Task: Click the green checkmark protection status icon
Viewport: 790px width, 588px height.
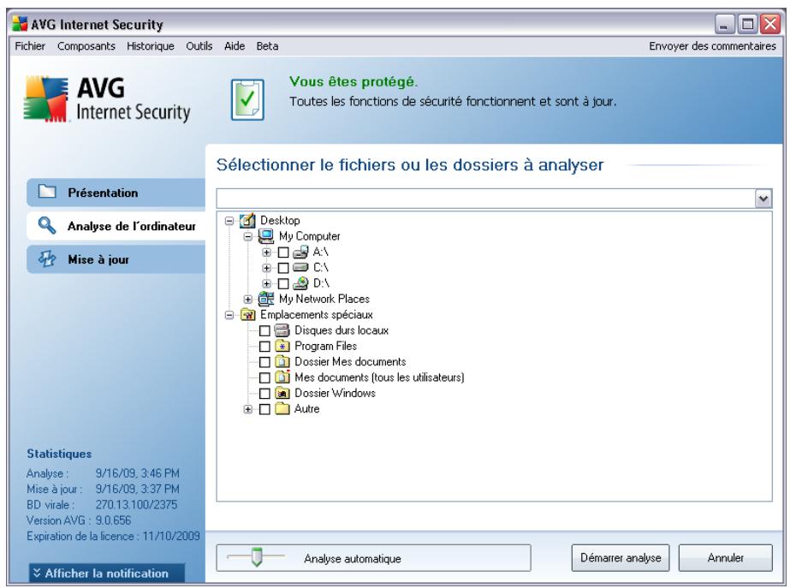Action: pos(247,99)
